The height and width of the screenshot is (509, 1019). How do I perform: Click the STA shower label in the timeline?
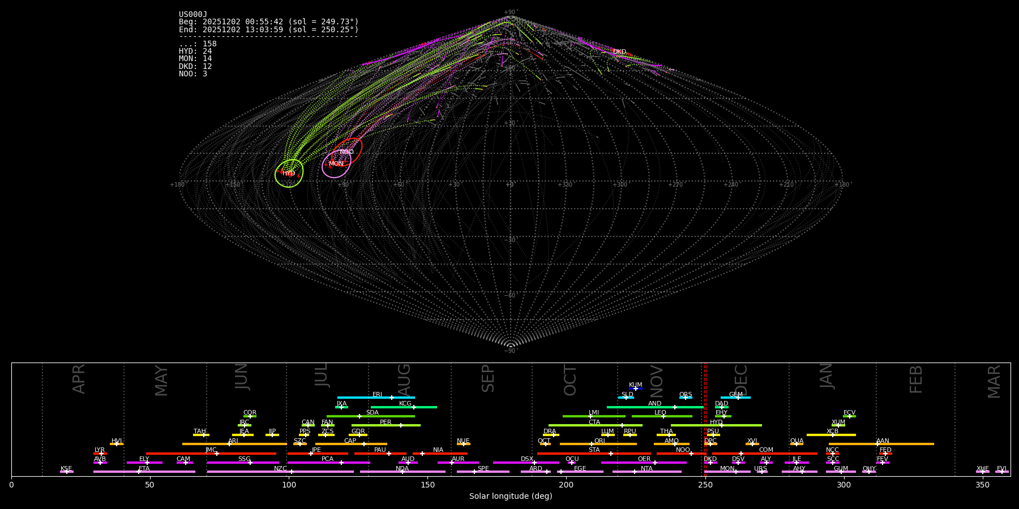tap(594, 450)
